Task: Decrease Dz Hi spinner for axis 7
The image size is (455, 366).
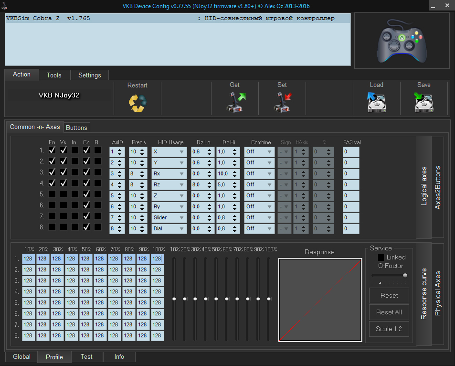Action: pos(234,220)
